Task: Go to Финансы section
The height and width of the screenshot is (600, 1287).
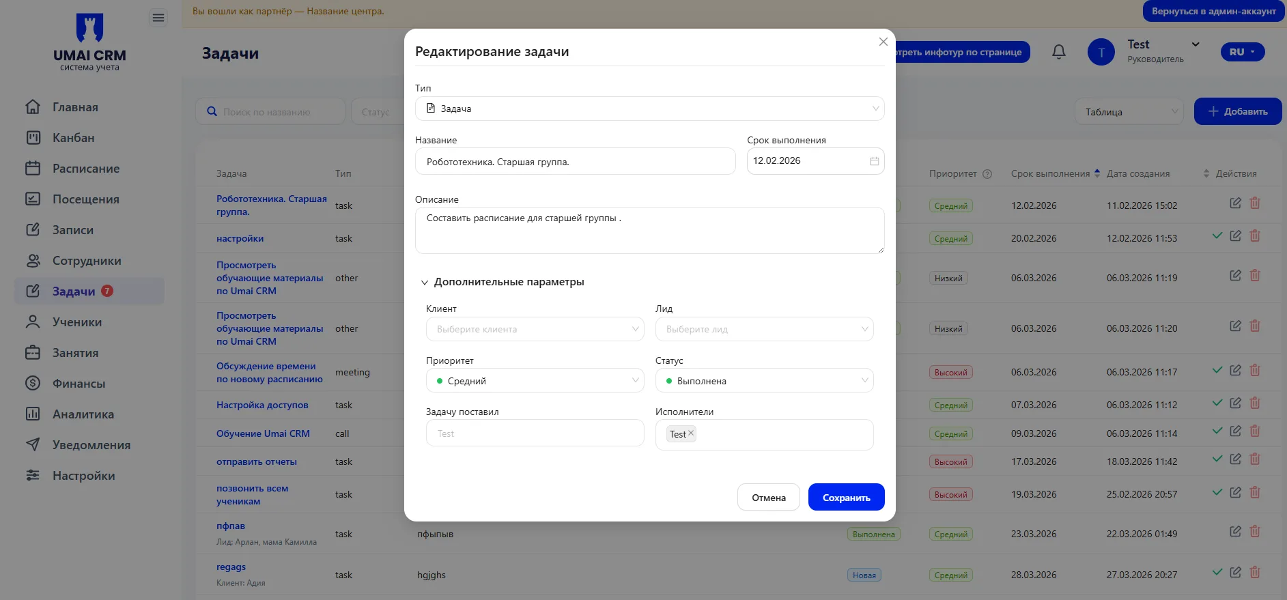Action: pos(79,384)
